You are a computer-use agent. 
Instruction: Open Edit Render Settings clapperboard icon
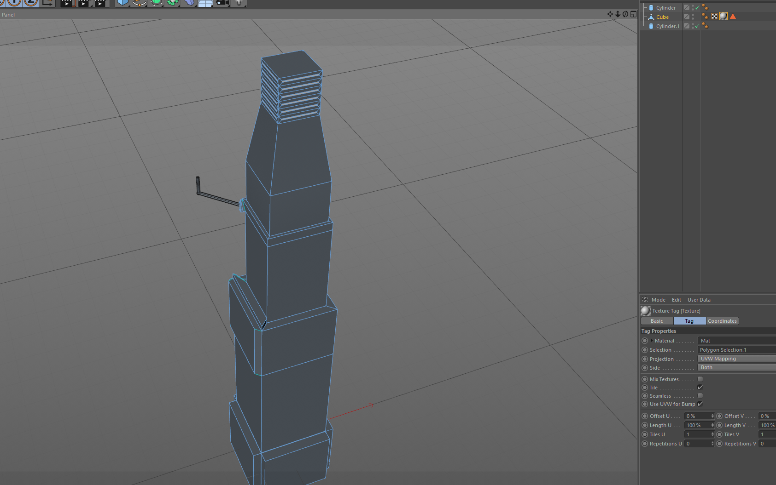(100, 3)
